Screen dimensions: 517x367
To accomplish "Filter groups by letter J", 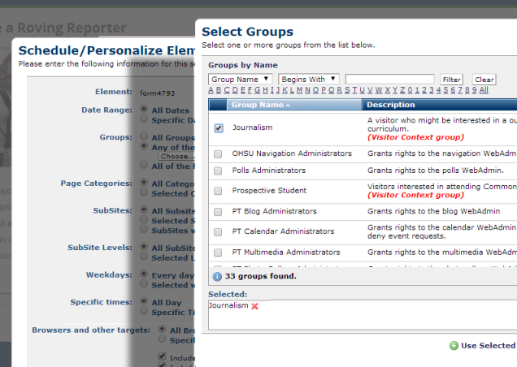I will point(278,90).
